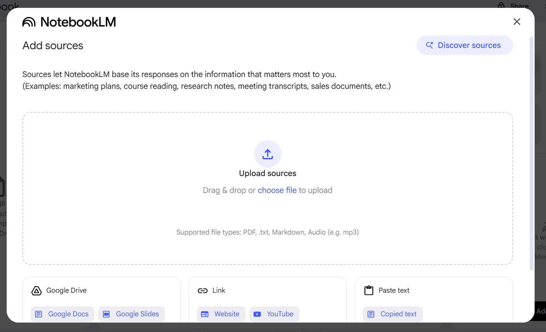Viewport: 546px width, 332px height.
Task: Click the "Supported file types" text line
Action: tap(268, 232)
